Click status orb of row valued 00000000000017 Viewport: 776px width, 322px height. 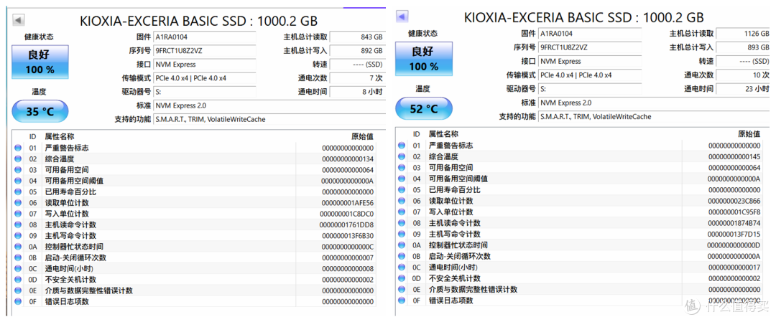click(402, 267)
